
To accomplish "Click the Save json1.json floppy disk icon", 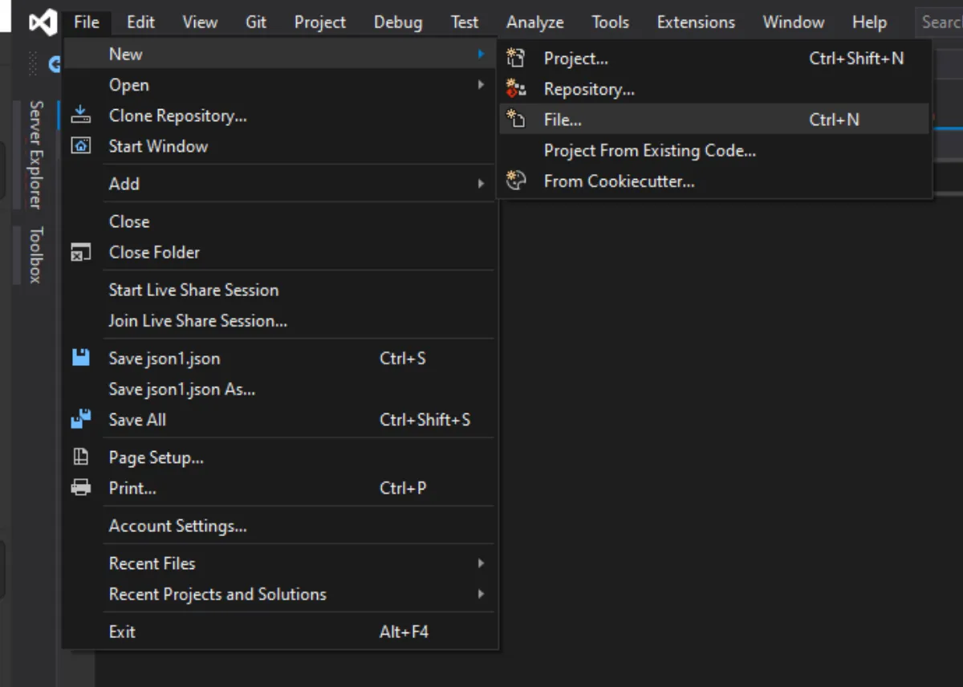I will 81,358.
